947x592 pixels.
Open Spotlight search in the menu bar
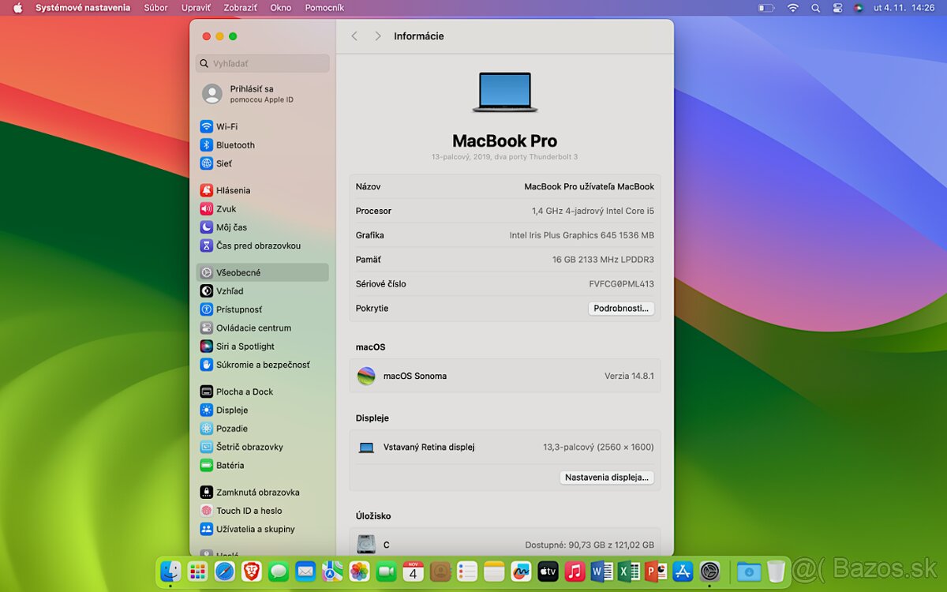(x=815, y=7)
